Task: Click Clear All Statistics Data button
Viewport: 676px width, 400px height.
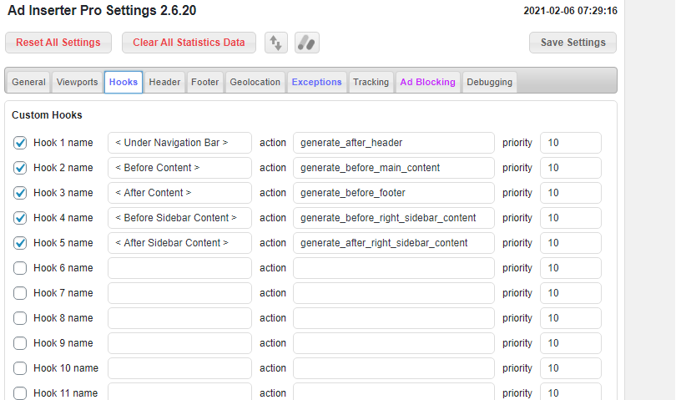Action: pos(189,43)
